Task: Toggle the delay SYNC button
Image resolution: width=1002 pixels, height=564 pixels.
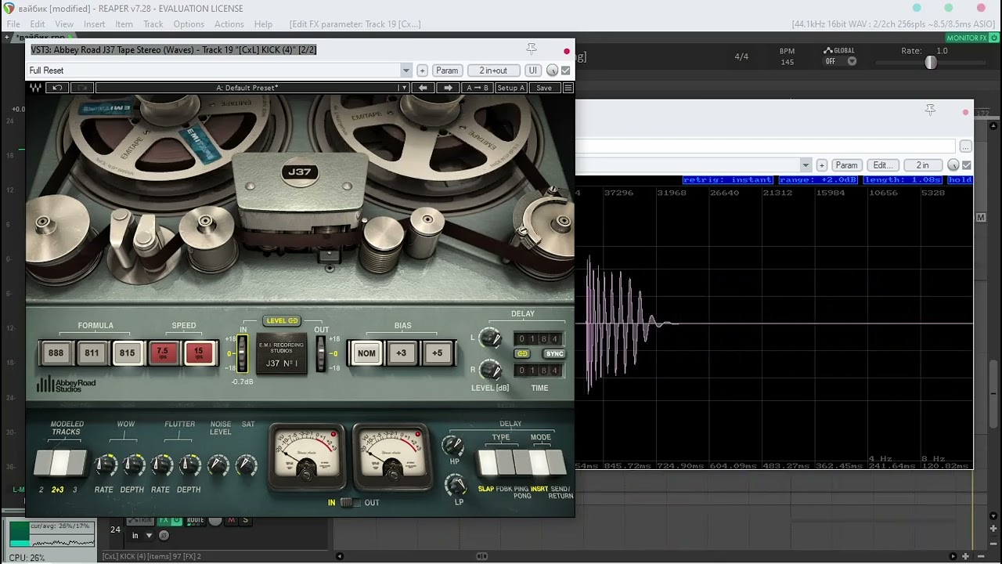Action: (x=554, y=354)
